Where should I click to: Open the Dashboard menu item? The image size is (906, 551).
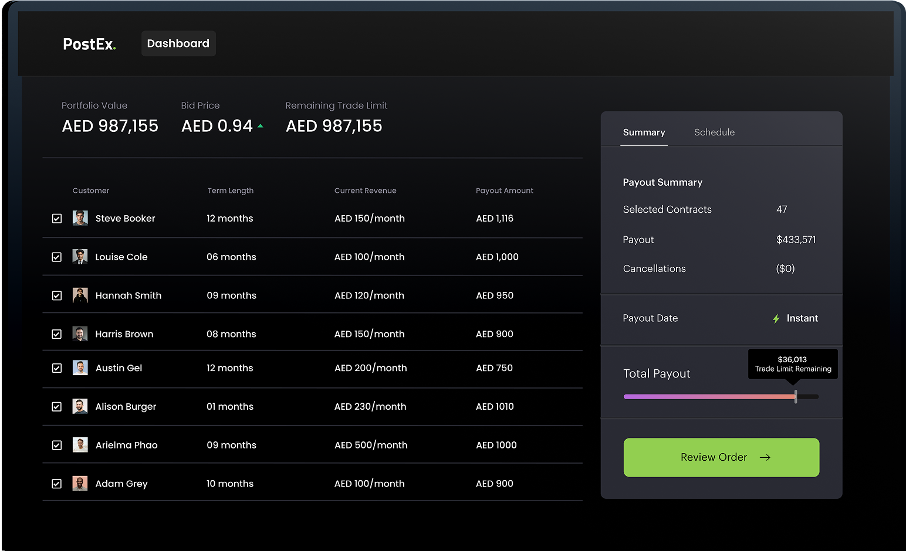[x=178, y=44]
